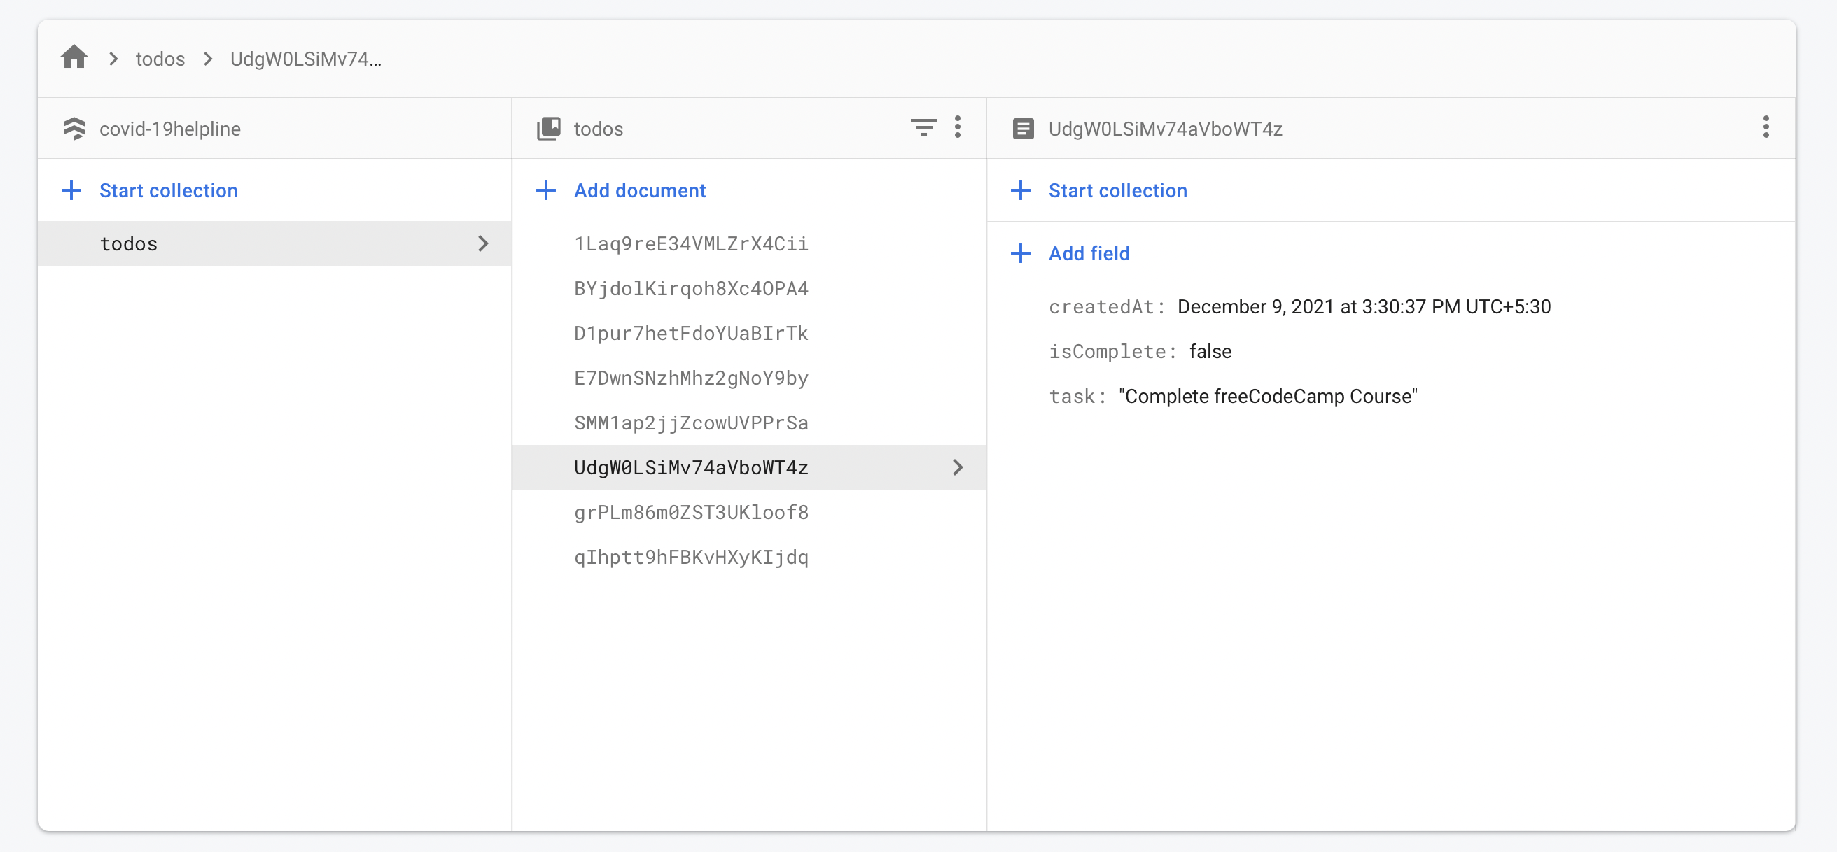This screenshot has width=1837, height=852.
Task: Open document qIhptt9hFBKvHXyKIjdq
Action: (x=690, y=557)
